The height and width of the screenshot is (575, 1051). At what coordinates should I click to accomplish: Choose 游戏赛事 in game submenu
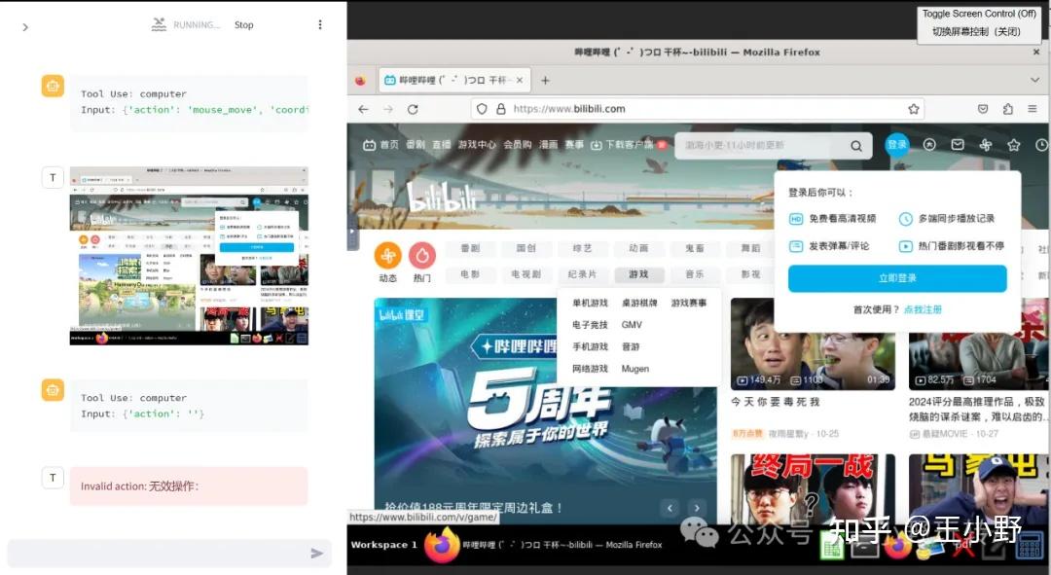(689, 303)
